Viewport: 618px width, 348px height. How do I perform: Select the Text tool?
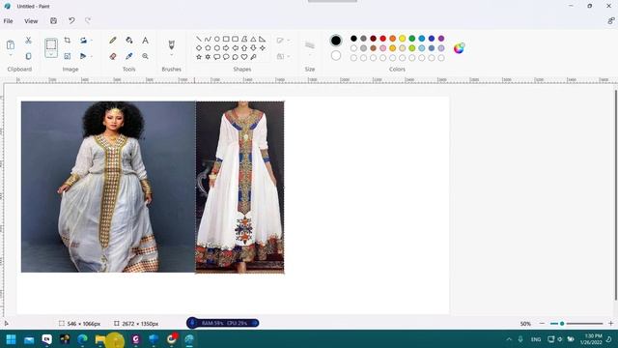145,41
